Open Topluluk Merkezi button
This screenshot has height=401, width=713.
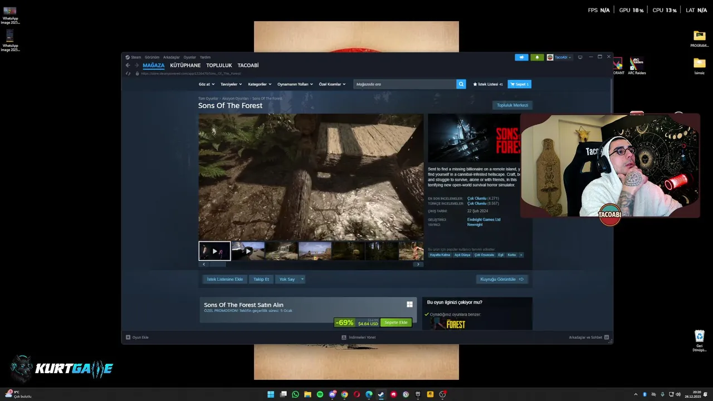(512, 105)
